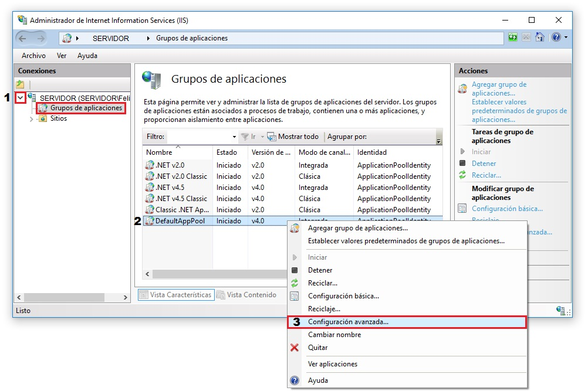Select the .NET v2.0 application pool row
The image size is (588, 391).
click(x=292, y=165)
